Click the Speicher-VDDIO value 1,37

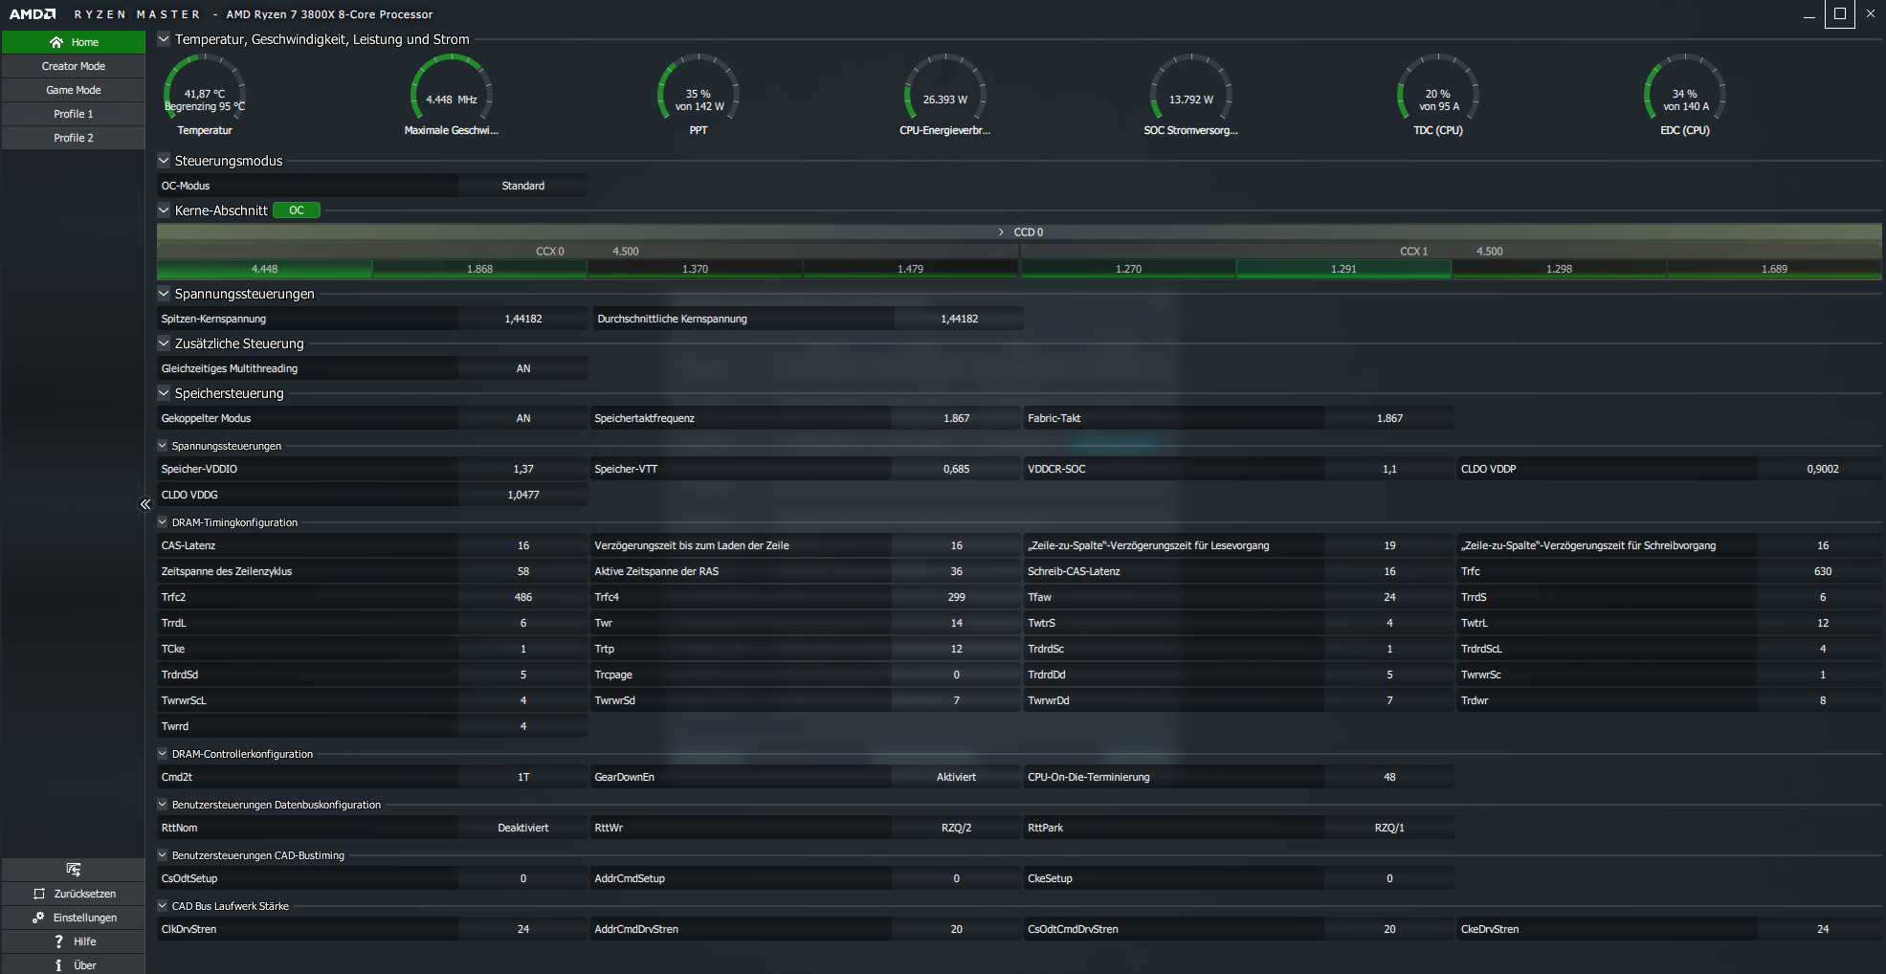click(x=523, y=469)
